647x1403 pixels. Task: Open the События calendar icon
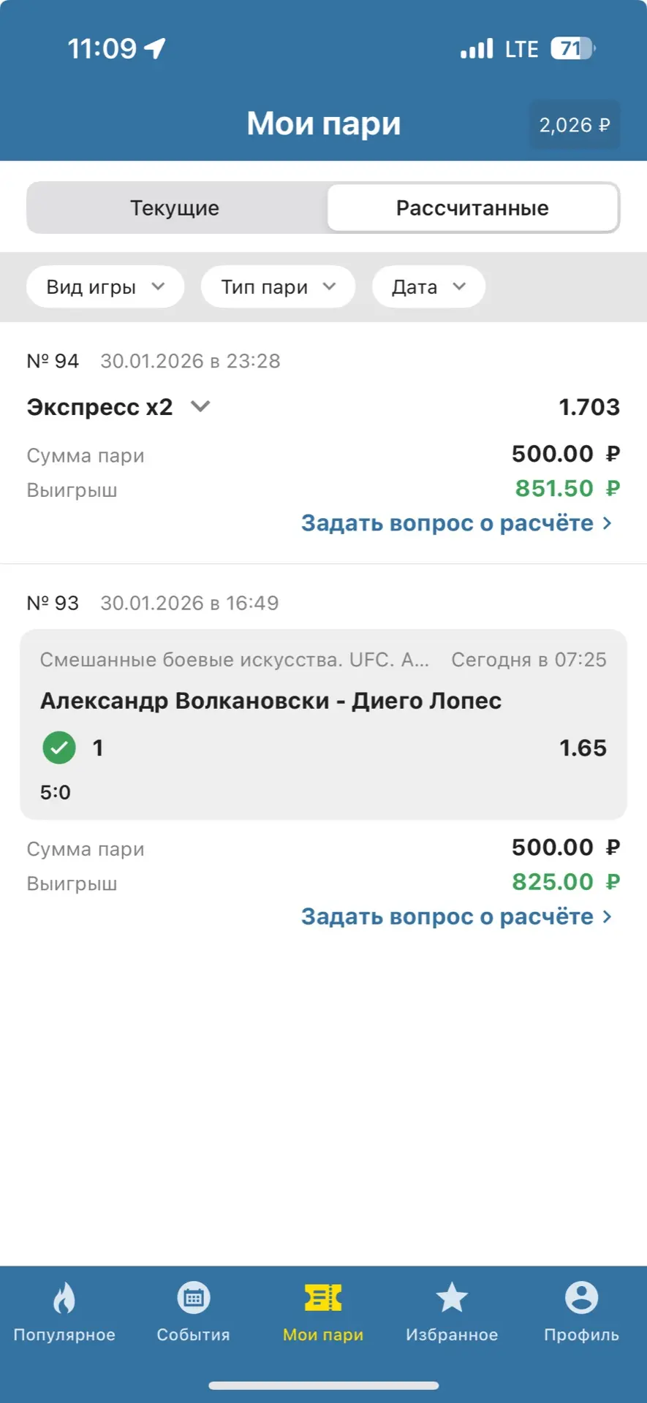click(x=193, y=1298)
